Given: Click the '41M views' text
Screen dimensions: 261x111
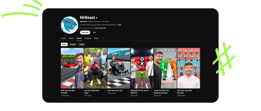Looking at the screenshot, I should 134,96.
